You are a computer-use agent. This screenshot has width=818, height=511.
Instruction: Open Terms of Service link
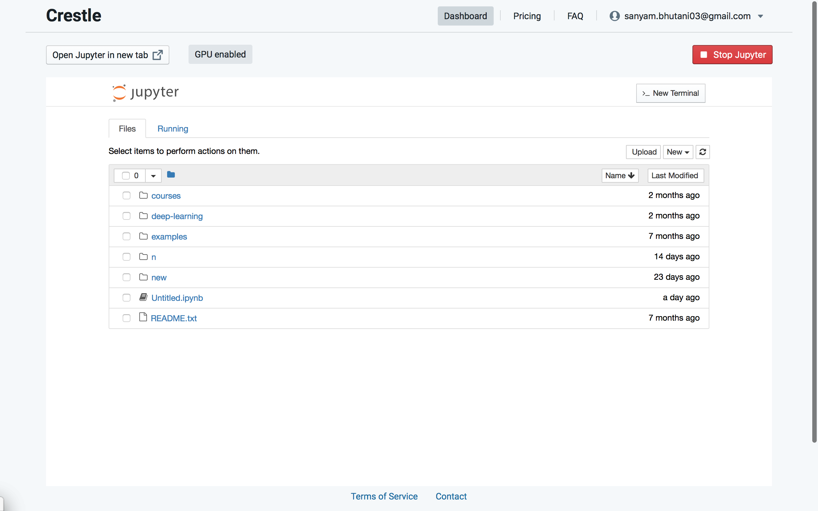click(384, 496)
